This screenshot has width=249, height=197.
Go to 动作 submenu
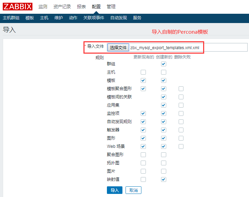pyautogui.click(x=73, y=18)
